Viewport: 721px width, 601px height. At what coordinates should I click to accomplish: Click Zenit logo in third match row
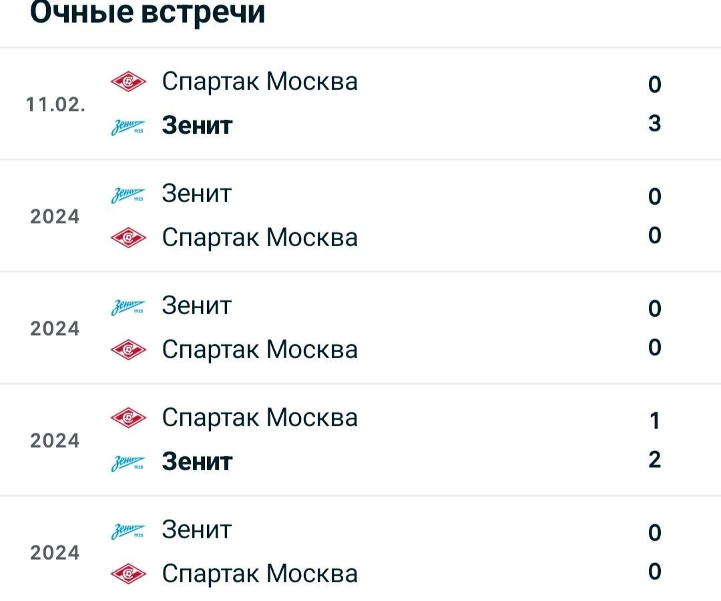(128, 306)
